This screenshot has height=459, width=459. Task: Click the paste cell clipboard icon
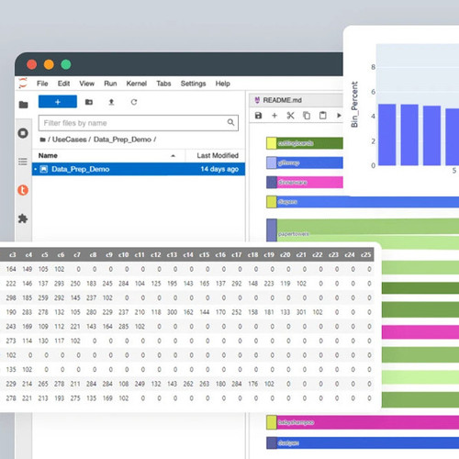323,116
